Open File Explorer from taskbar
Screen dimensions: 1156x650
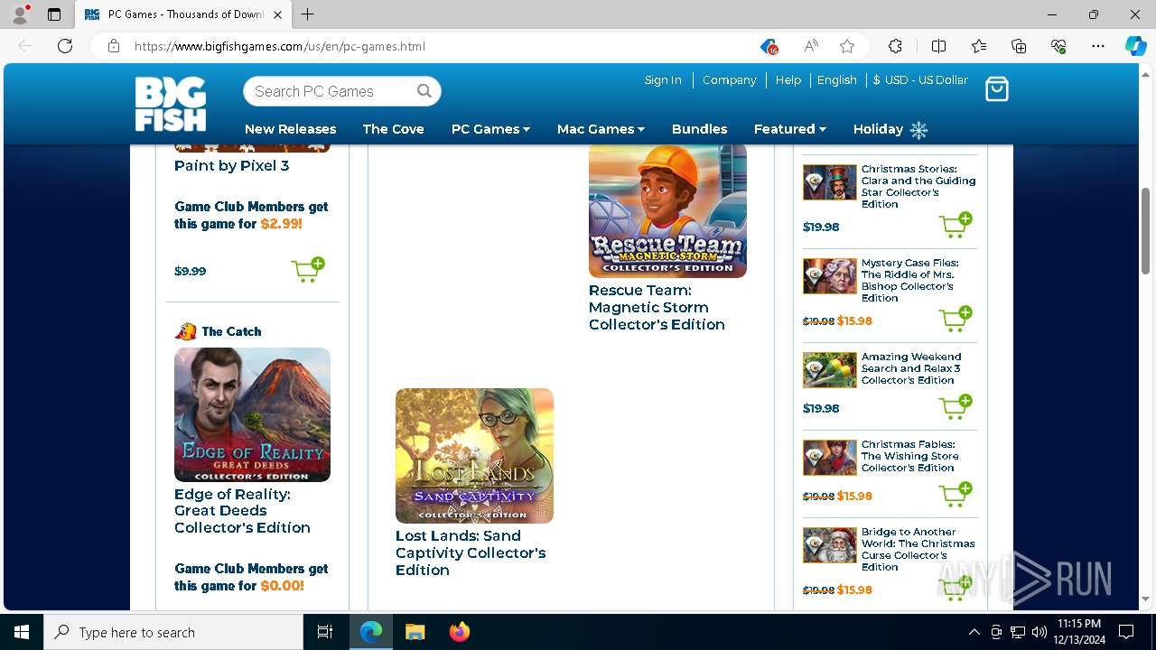[x=415, y=632]
